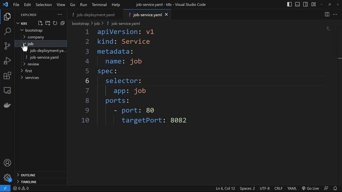Show errors and warnings count

click(21, 188)
